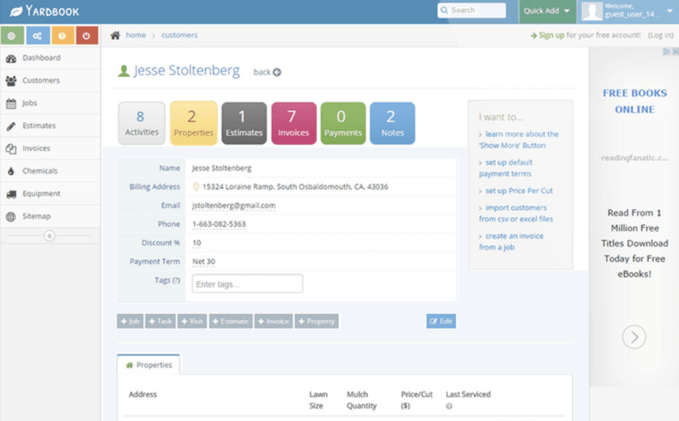679x421 pixels.
Task: Collapse the sidebar with the double-chevron button
Action: tap(50, 236)
